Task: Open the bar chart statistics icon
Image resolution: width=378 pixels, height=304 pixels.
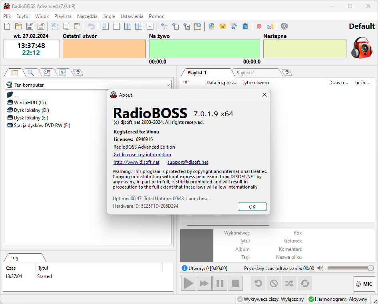Action: [270, 26]
